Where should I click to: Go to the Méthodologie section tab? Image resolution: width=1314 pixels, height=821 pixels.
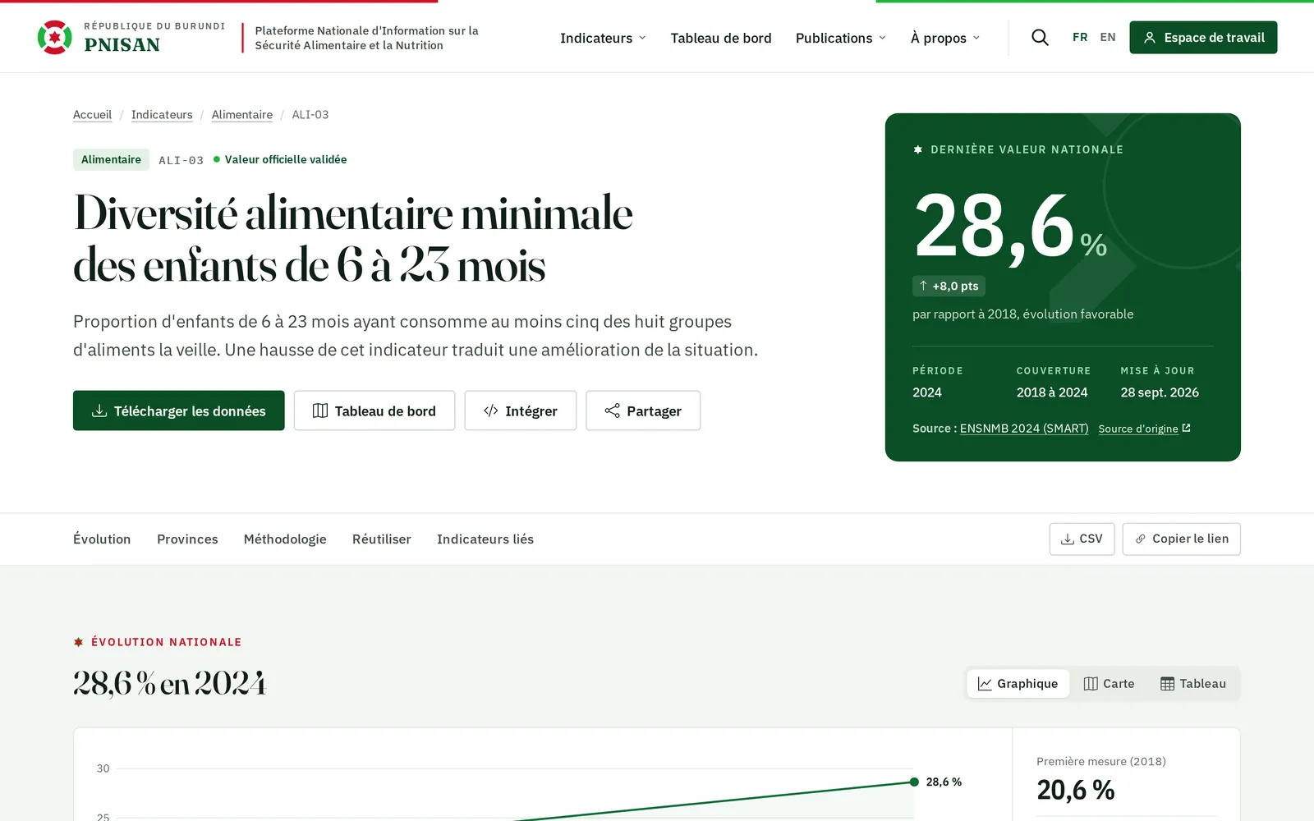(285, 539)
